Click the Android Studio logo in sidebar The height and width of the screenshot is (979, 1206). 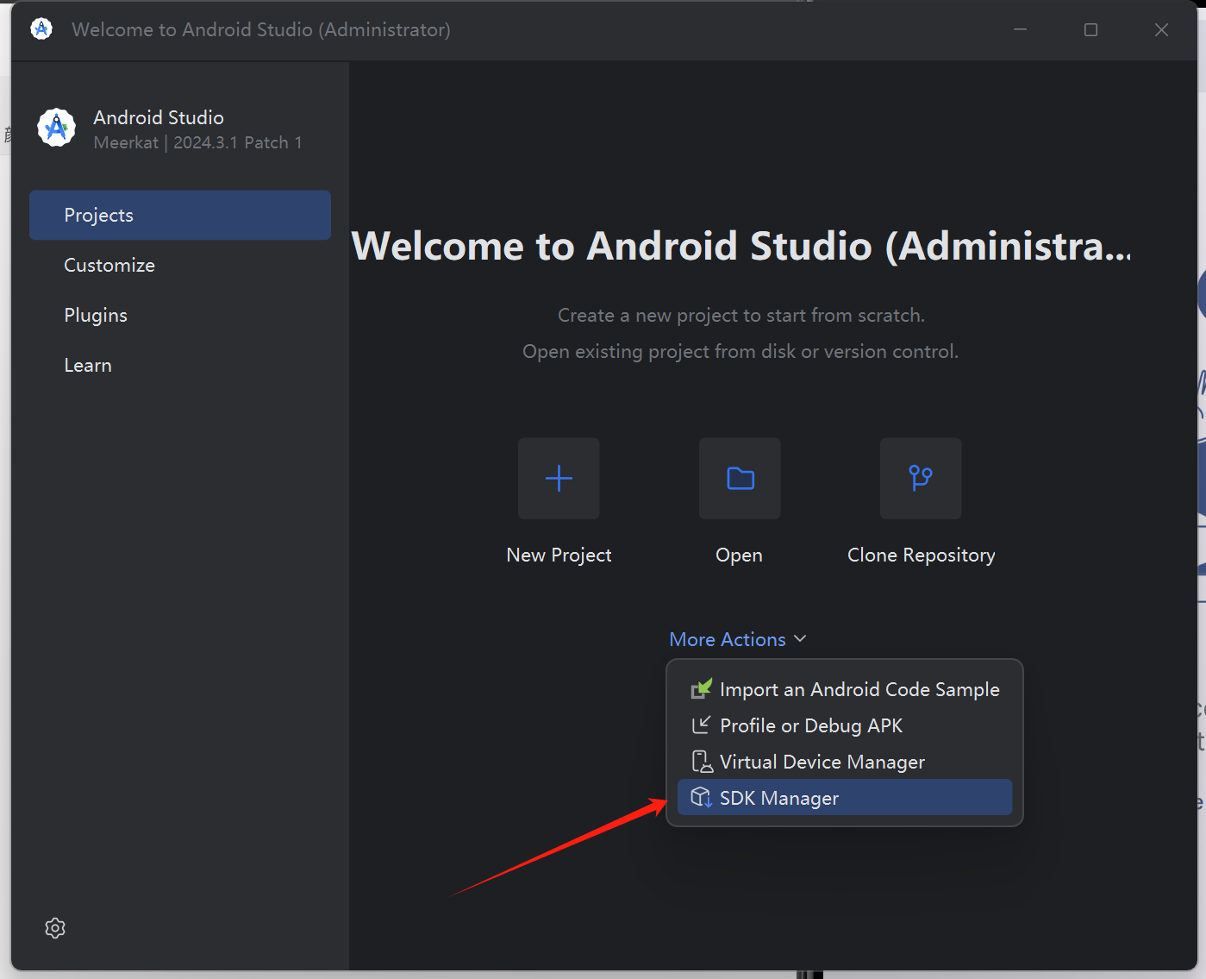57,128
